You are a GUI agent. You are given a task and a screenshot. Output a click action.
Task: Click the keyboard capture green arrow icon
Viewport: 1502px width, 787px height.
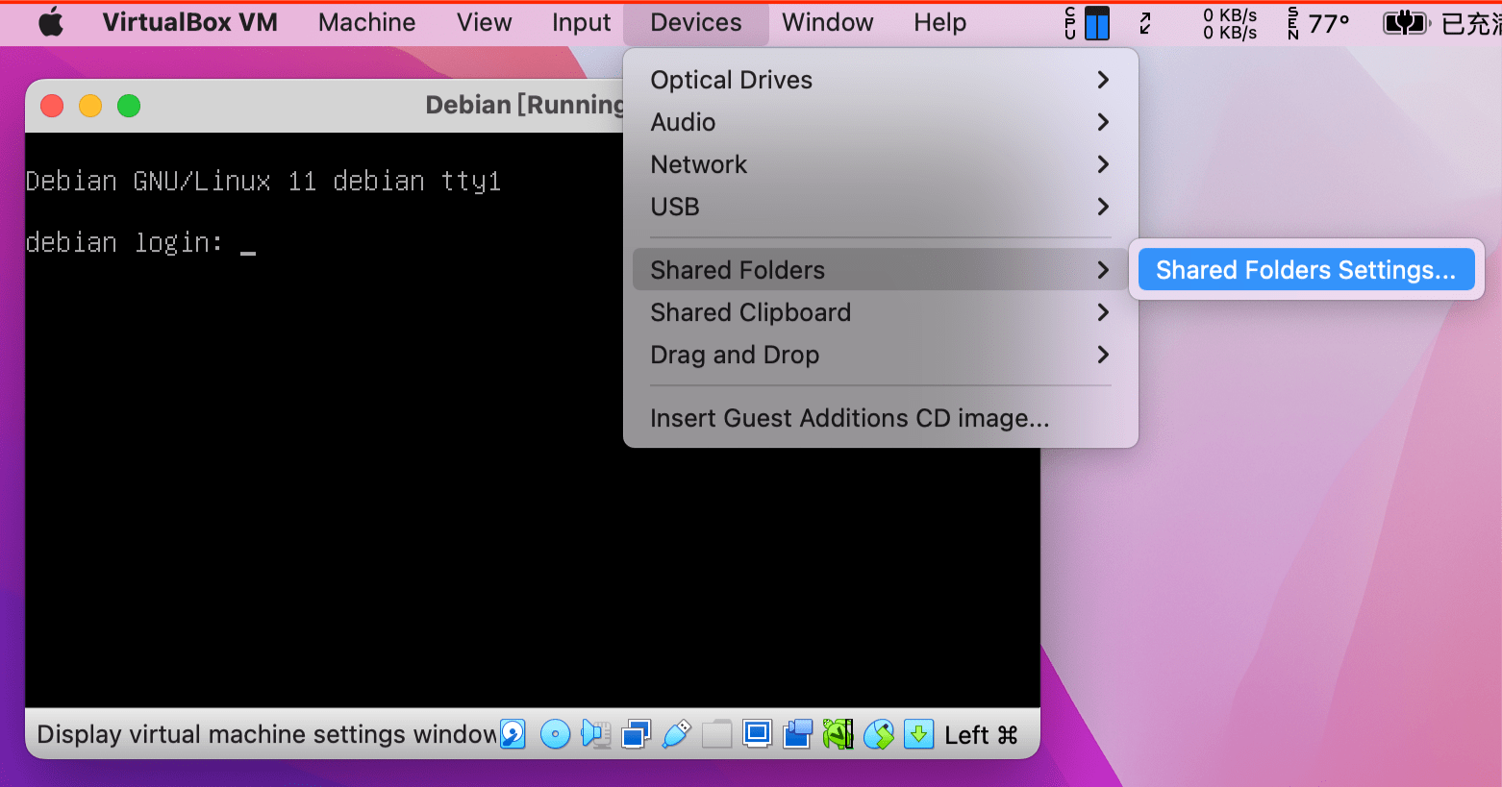pyautogui.click(x=918, y=735)
